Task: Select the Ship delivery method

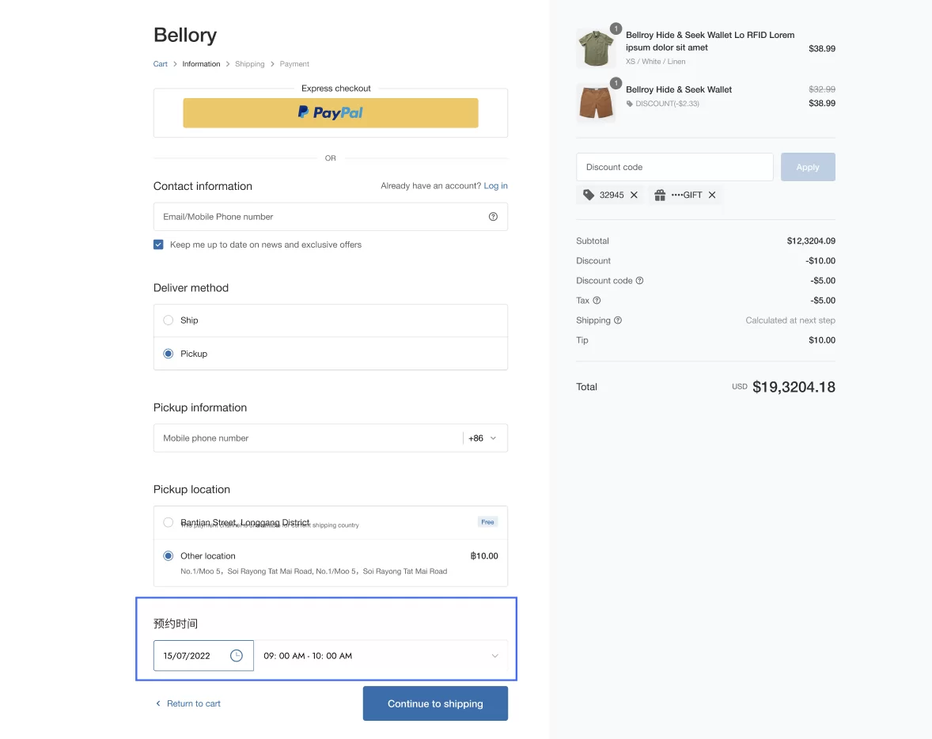Action: click(x=169, y=320)
